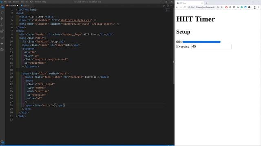Click the blue extension icon in Chrome toolbar
Image resolution: width=261 pixels, height=146 pixels.
pyautogui.click(x=246, y=7)
